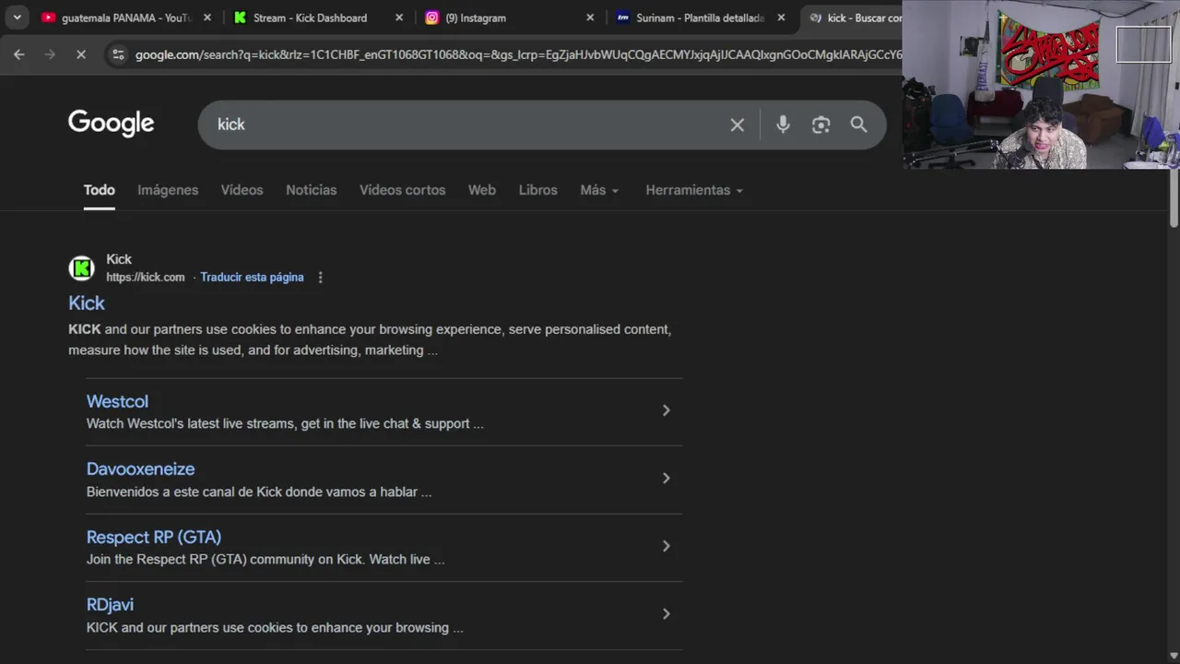Viewport: 1180px width, 664px height.
Task: Click the page vertical scrollbar
Action: click(x=1174, y=198)
